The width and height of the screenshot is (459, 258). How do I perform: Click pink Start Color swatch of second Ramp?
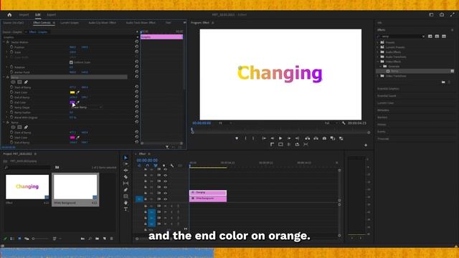tap(72, 138)
